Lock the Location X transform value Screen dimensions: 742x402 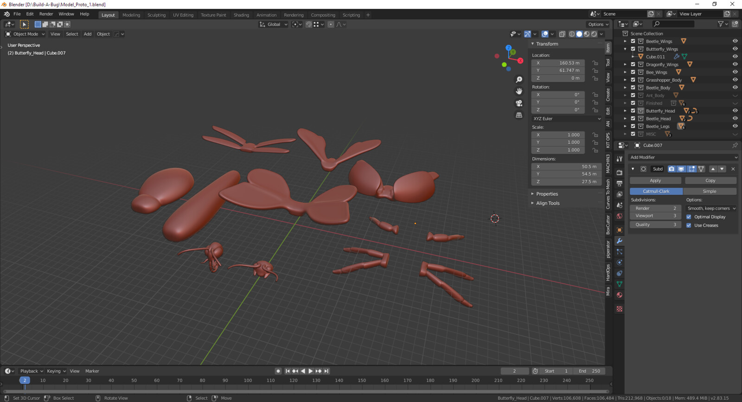click(x=595, y=63)
